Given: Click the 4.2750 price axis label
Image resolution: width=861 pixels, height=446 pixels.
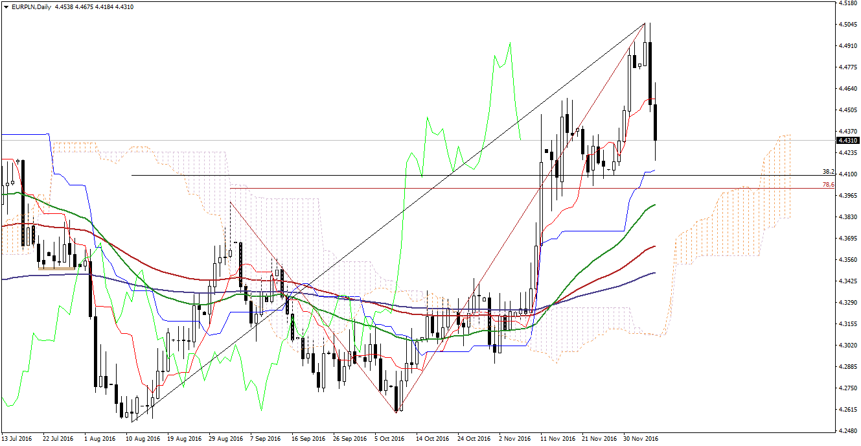Looking at the screenshot, I should point(847,388).
